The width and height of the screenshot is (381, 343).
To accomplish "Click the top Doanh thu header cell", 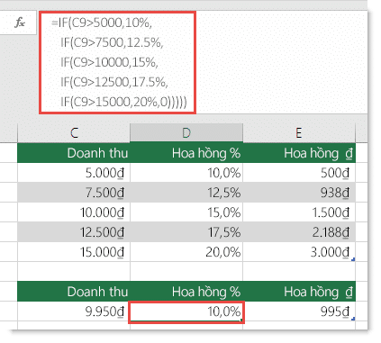I will coord(74,153).
